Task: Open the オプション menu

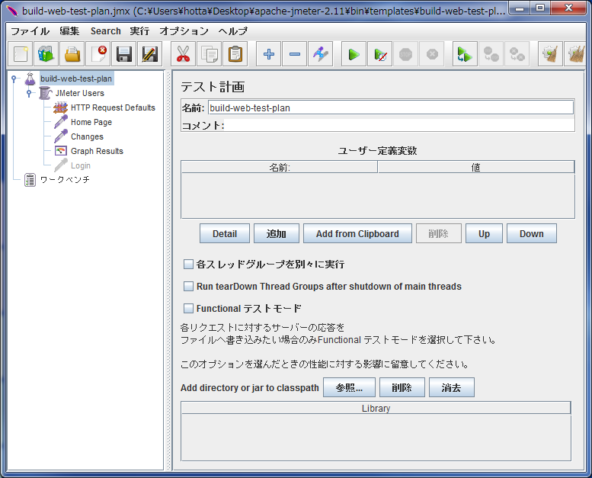Action: point(184,31)
